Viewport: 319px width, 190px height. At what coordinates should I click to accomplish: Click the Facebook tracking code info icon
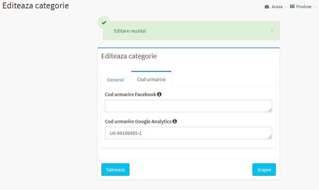(159, 94)
